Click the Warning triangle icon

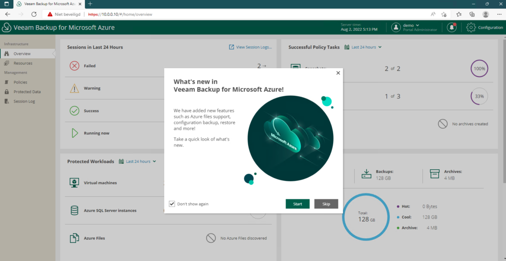[x=74, y=88]
